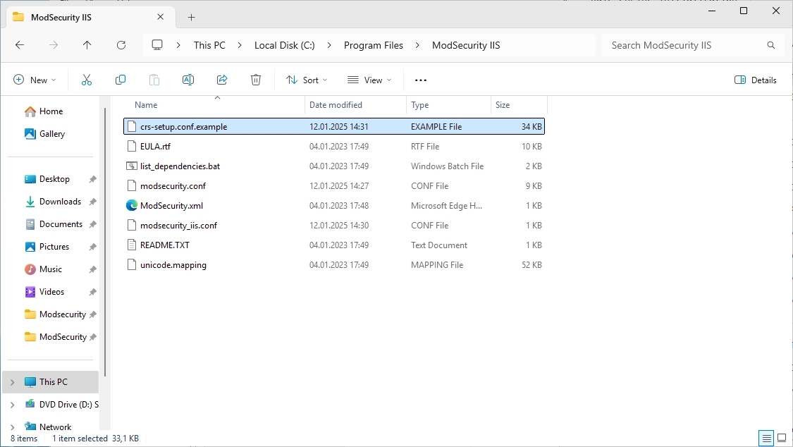This screenshot has width=793, height=447.
Task: Open the View dropdown menu
Action: click(x=369, y=80)
